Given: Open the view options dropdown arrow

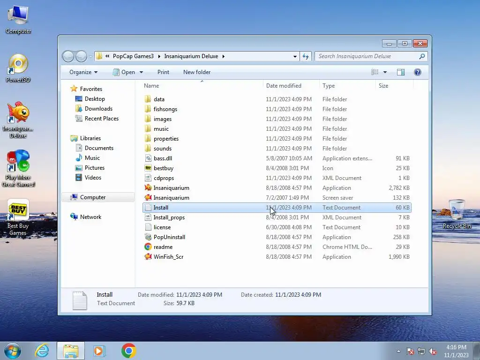Looking at the screenshot, I should pyautogui.click(x=385, y=72).
